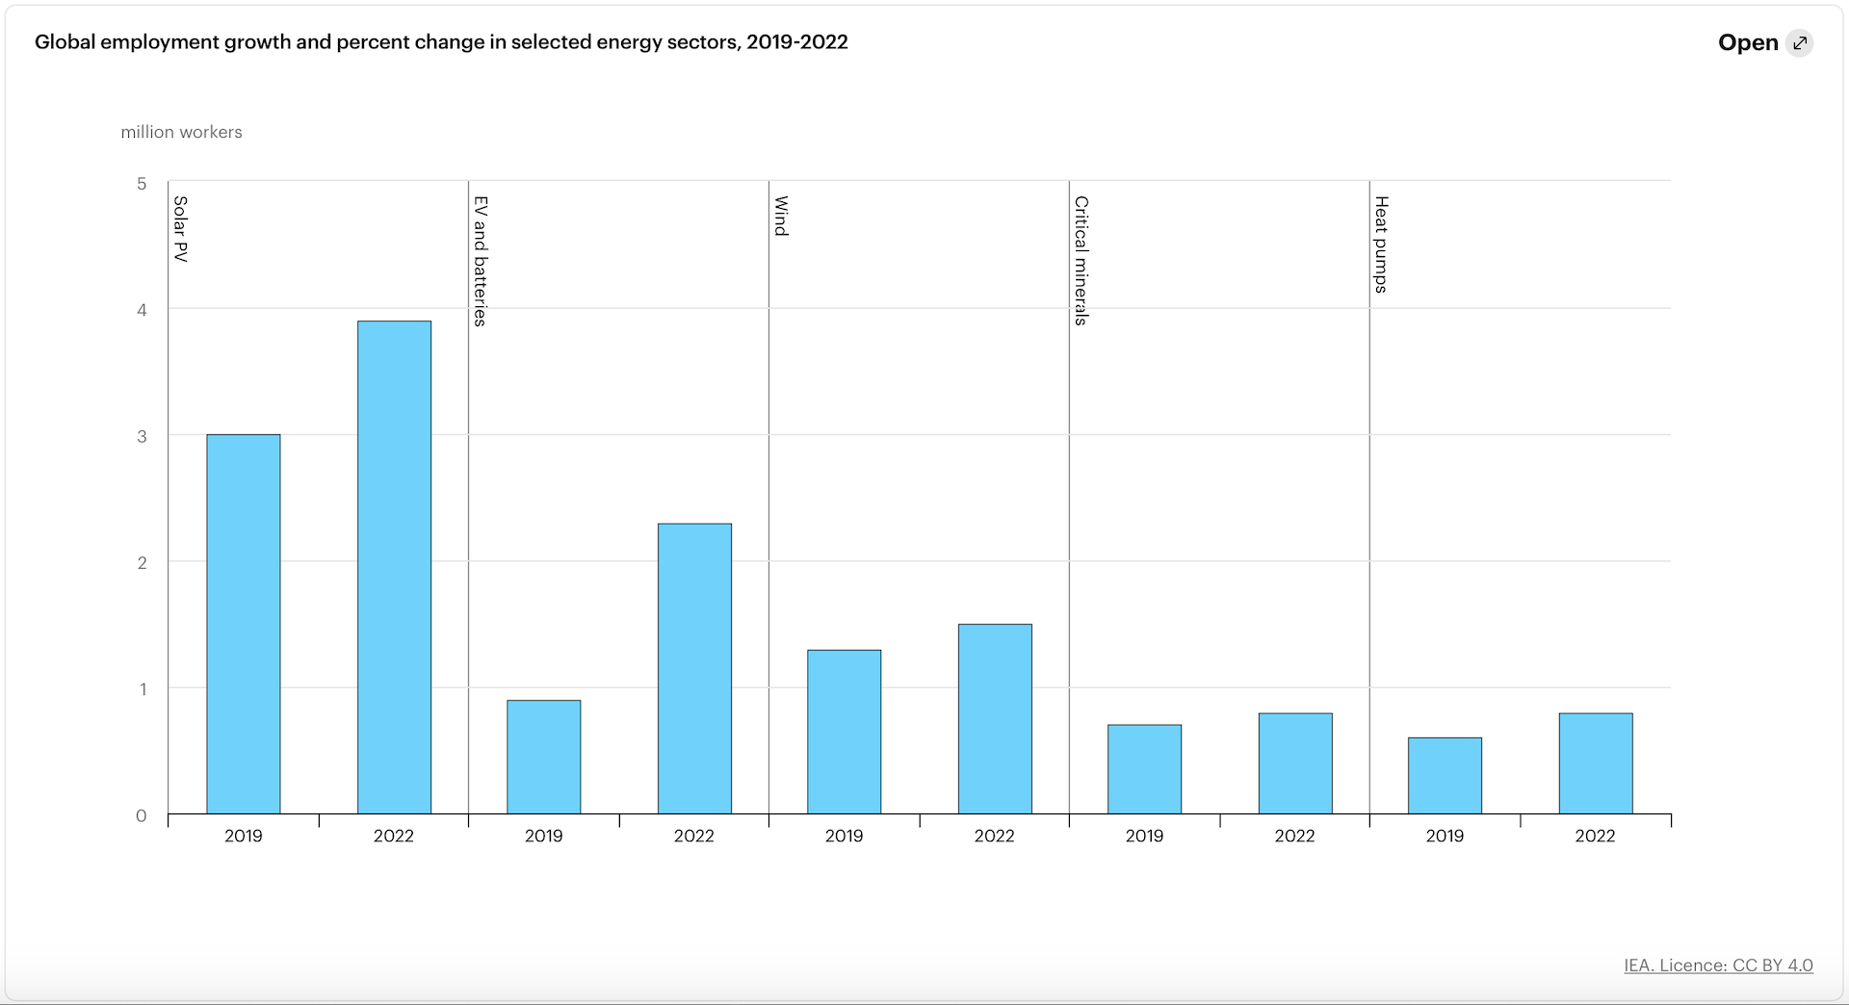Image resolution: width=1849 pixels, height=1005 pixels.
Task: Click the Critical minerals 2019 bar
Action: pos(1145,769)
